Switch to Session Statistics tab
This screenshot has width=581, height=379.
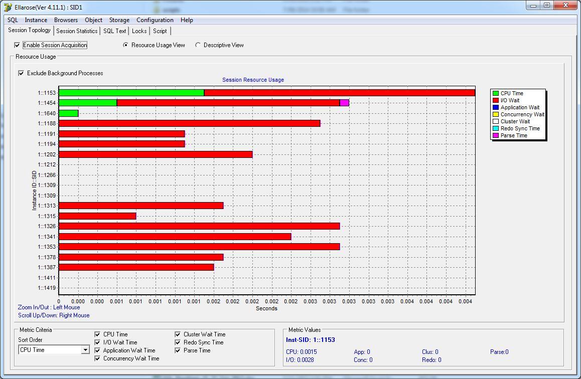[x=77, y=31]
